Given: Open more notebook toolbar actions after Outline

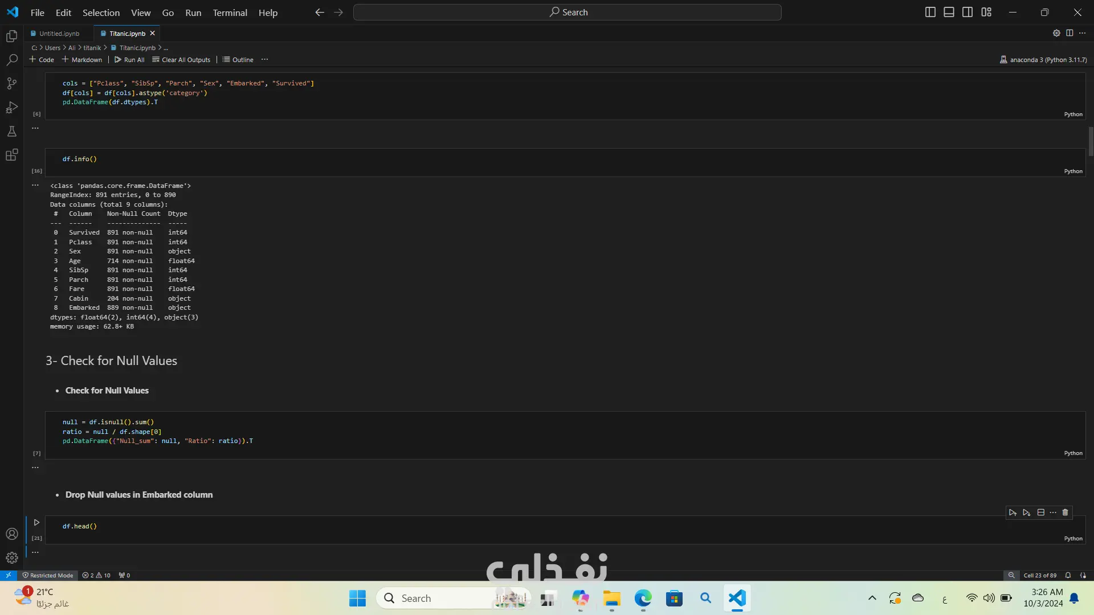Looking at the screenshot, I should click(x=264, y=59).
